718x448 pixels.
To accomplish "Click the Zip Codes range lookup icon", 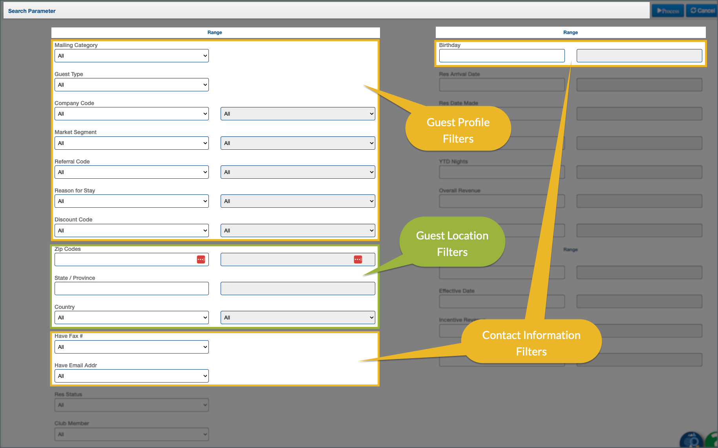I will click(358, 259).
